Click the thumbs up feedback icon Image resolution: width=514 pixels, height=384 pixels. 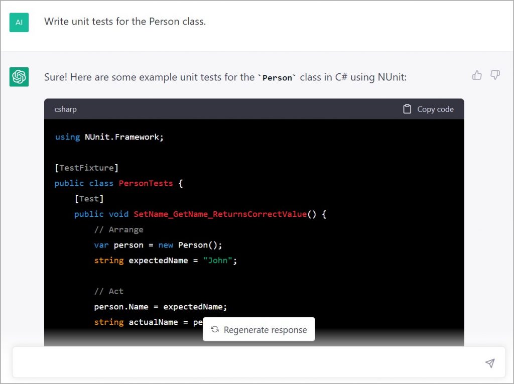[477, 75]
